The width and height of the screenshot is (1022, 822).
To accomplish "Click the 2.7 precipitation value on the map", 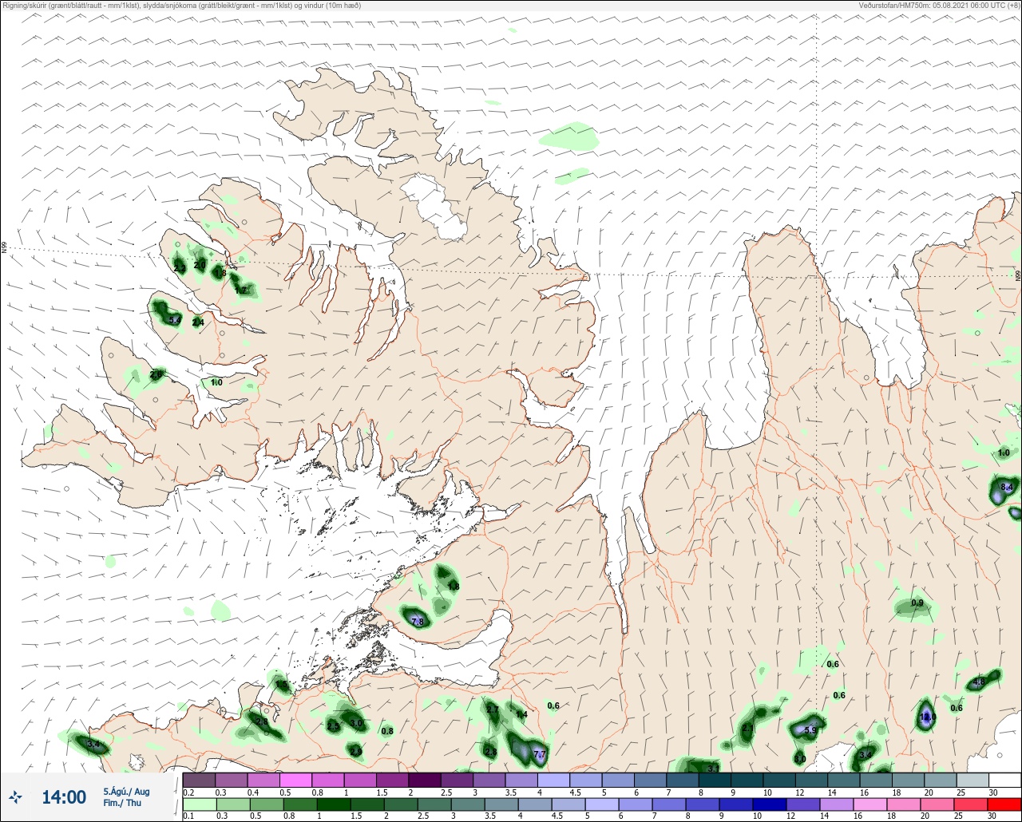I will 492,709.
